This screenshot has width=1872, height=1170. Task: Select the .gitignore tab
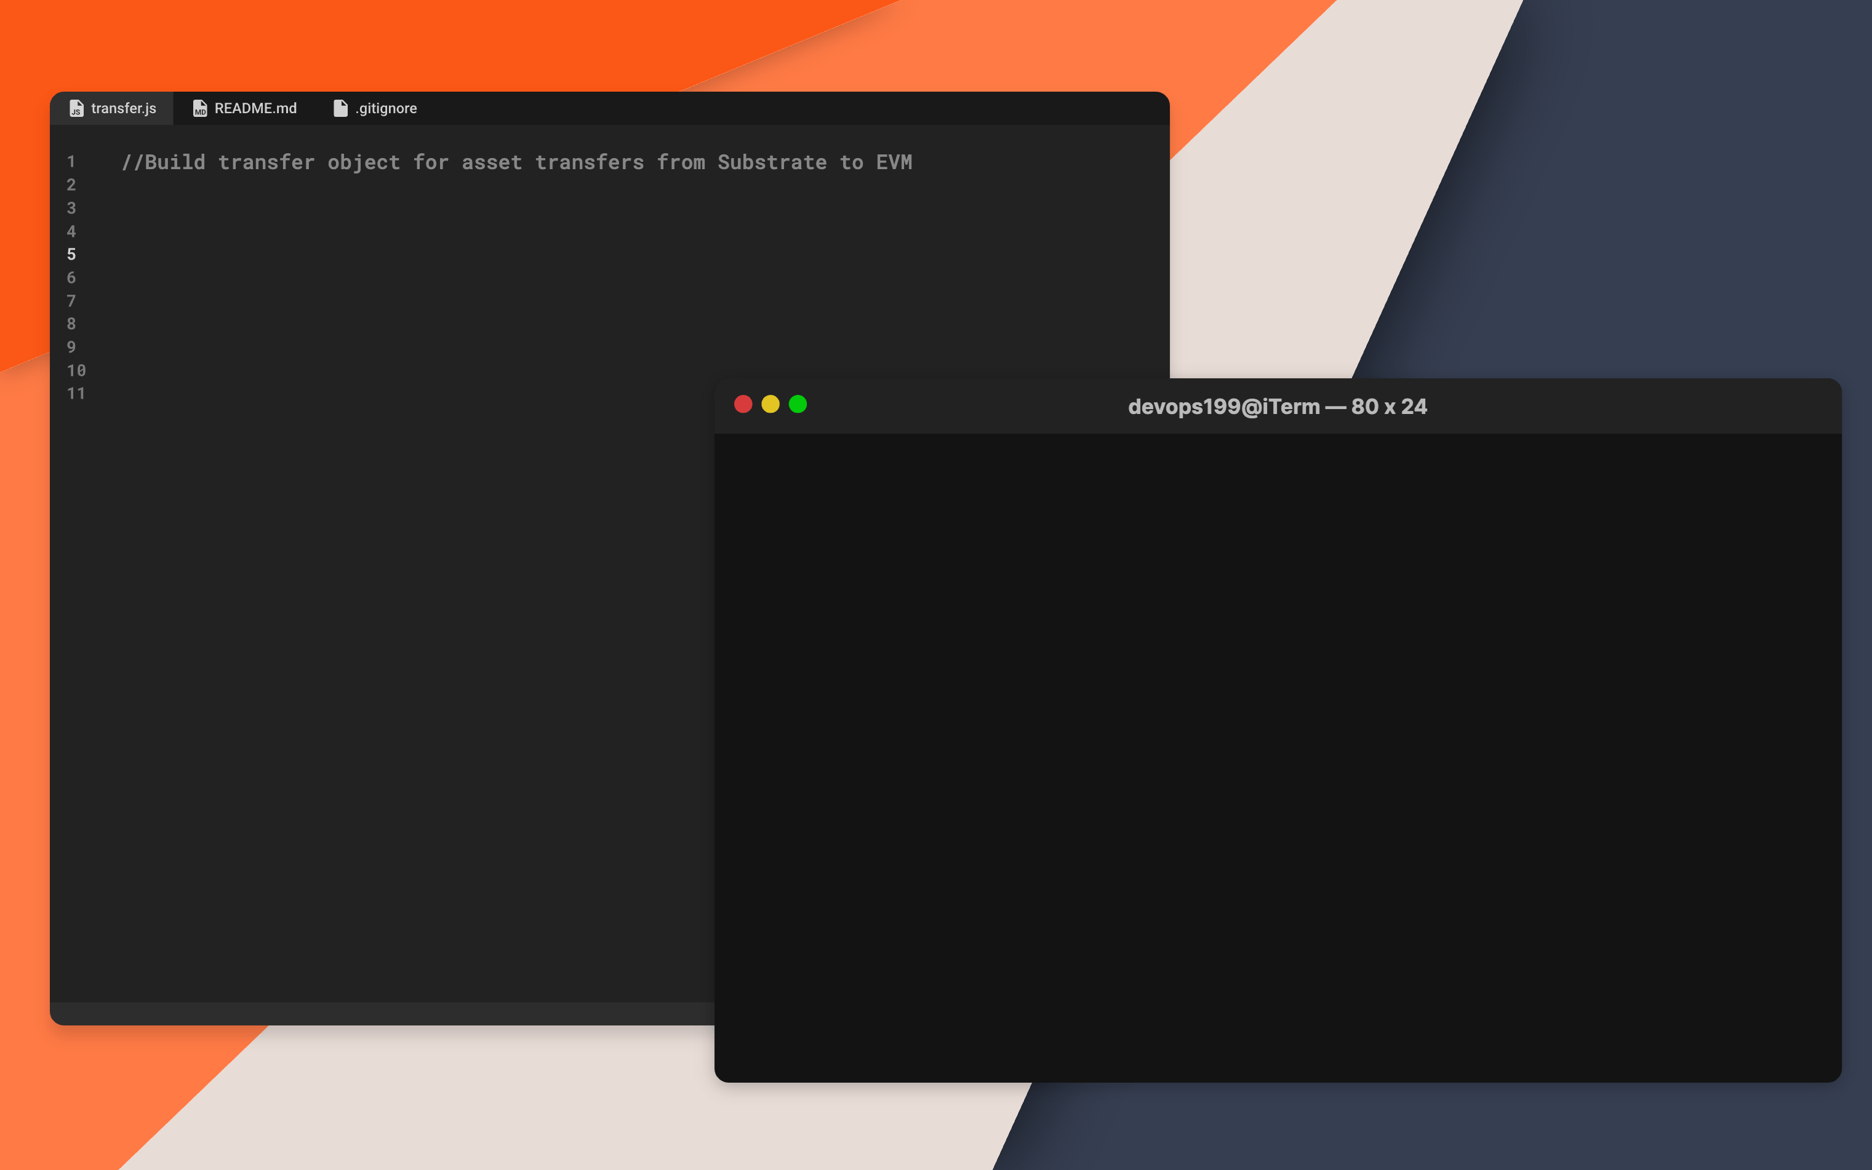385,108
